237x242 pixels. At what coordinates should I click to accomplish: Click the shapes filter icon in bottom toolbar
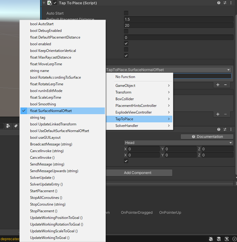click(x=8, y=126)
